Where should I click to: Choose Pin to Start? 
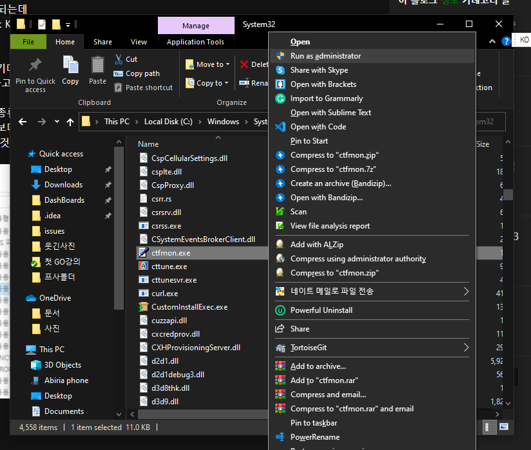pyautogui.click(x=373, y=141)
